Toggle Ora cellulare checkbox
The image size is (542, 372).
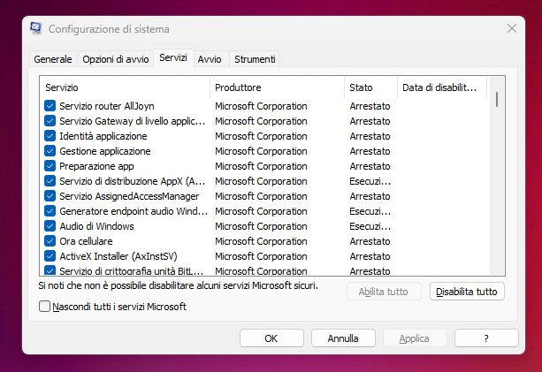[x=50, y=241]
